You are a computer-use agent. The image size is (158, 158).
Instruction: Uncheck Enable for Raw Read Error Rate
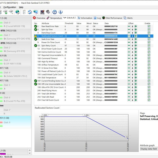149,26
